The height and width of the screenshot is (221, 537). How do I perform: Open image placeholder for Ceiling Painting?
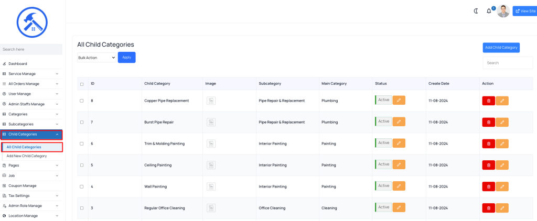211,165
